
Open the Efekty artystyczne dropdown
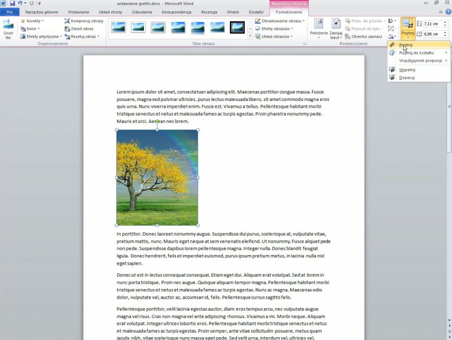(42, 36)
